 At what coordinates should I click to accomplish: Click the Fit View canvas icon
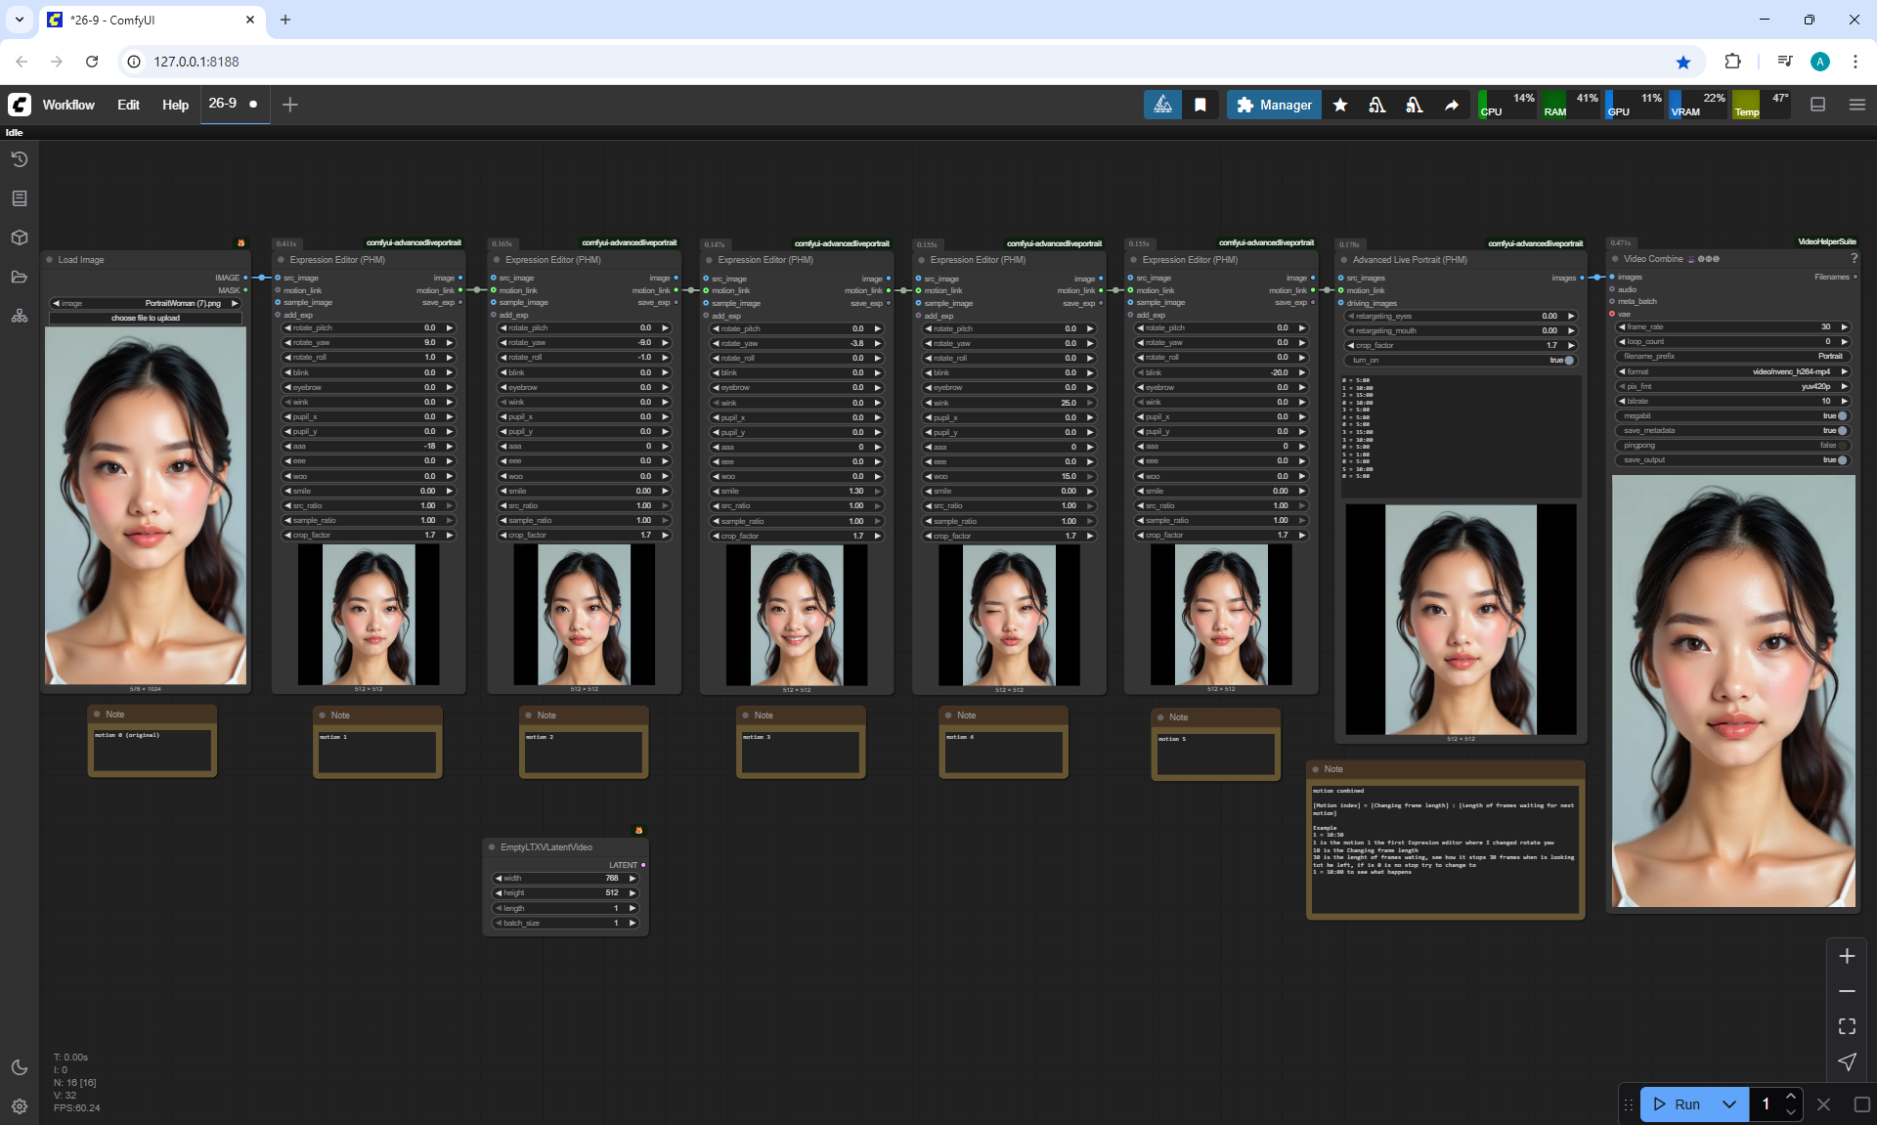[1847, 1026]
